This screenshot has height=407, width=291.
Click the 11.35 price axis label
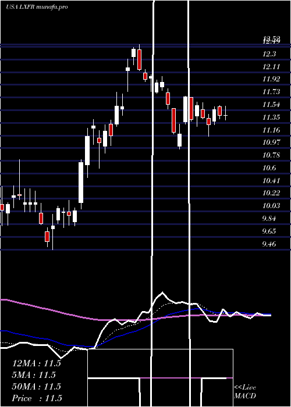271,117
